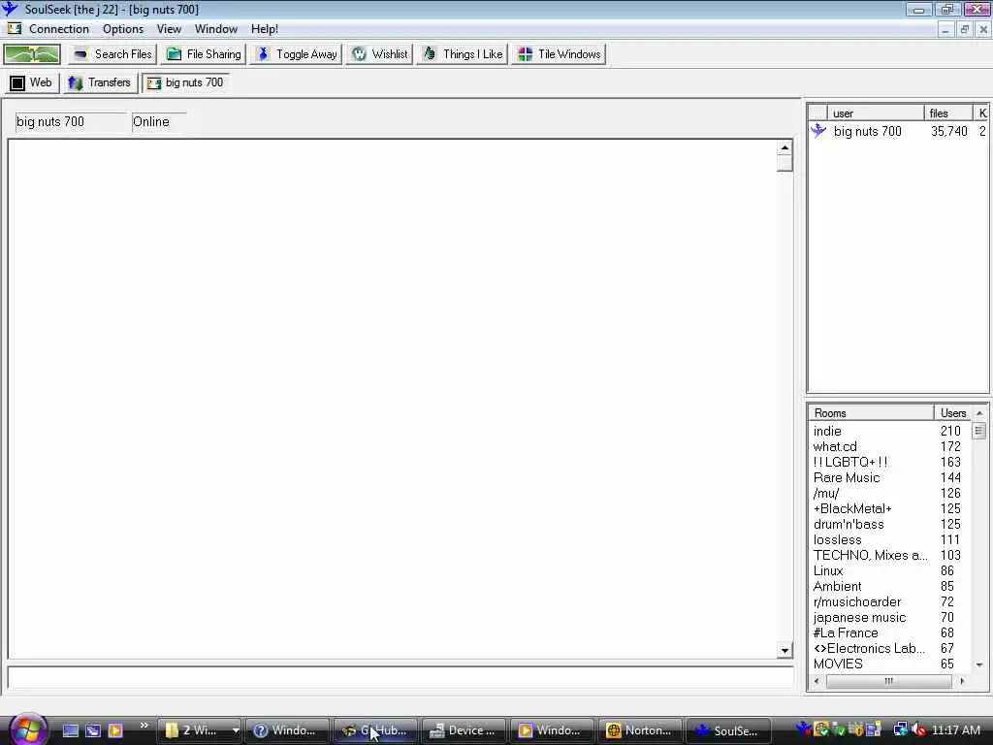Click the chat scrollbar down arrow
Screen dimensions: 993x745
[785, 651]
